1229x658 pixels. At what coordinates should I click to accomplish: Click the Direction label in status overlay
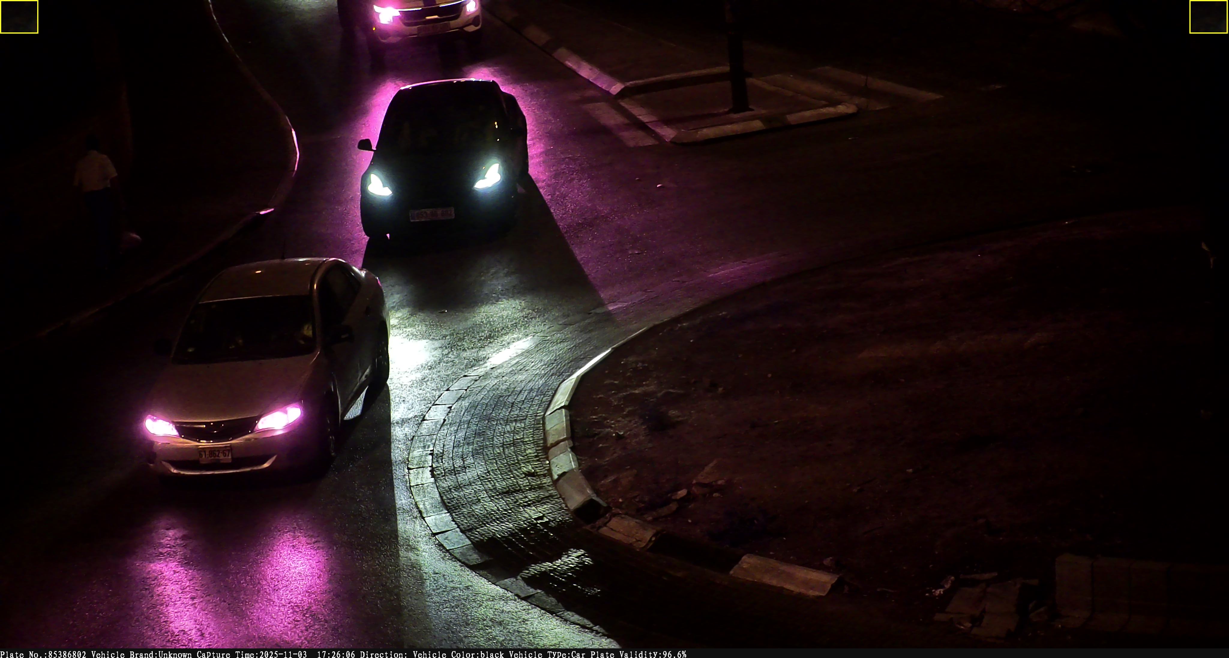(x=383, y=654)
